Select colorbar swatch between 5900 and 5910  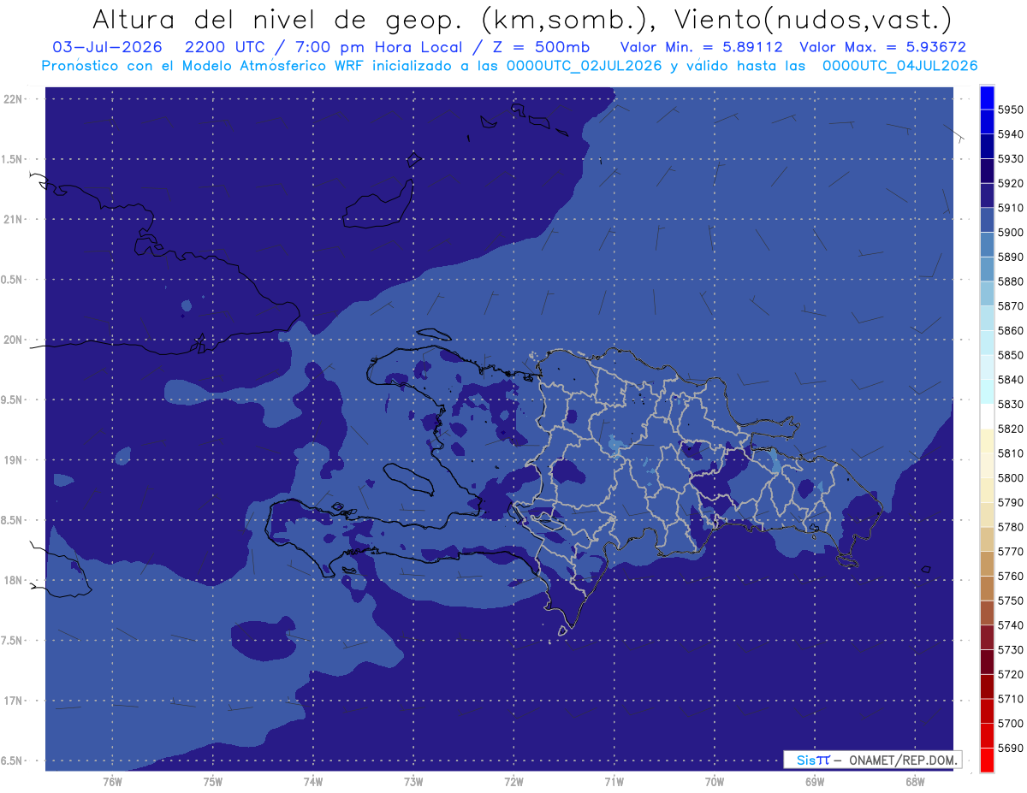(x=987, y=220)
